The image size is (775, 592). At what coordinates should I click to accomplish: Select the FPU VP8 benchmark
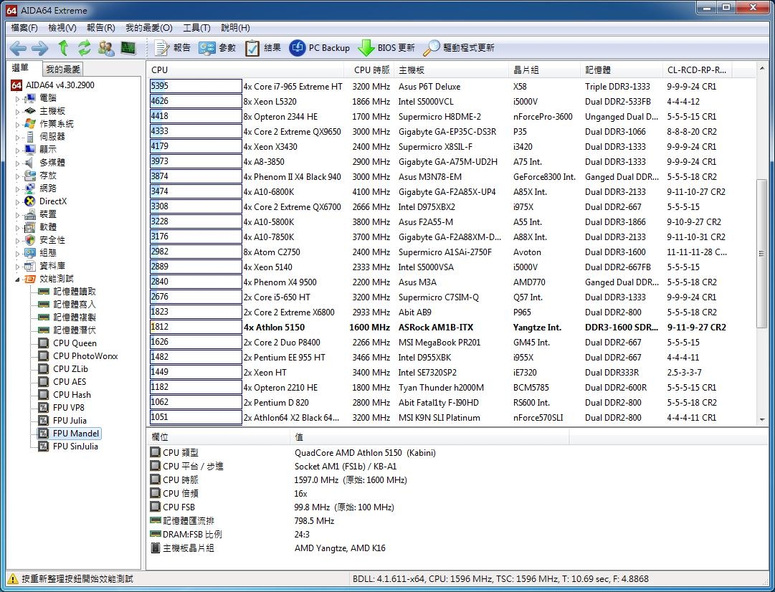click(x=68, y=408)
